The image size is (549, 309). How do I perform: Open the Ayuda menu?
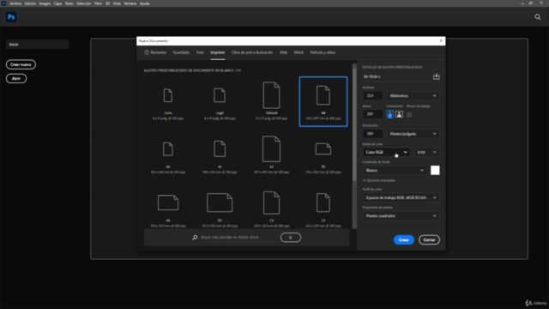click(145, 3)
